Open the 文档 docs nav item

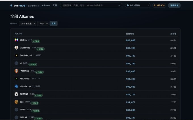point(55,5)
